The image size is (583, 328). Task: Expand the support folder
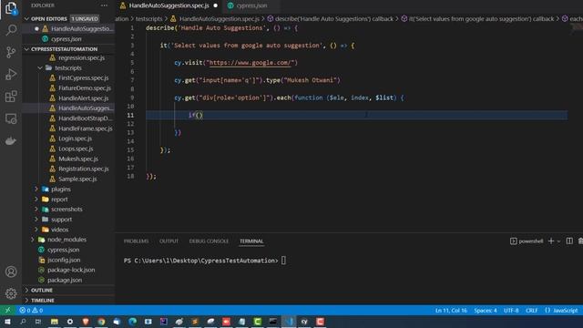tap(36, 219)
